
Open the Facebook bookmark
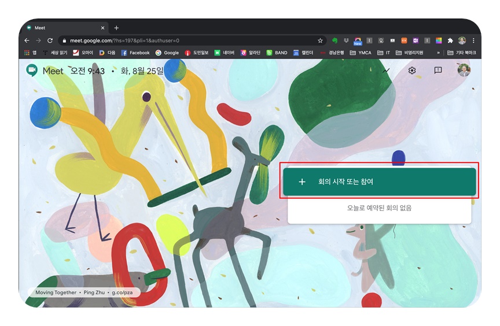coord(135,53)
